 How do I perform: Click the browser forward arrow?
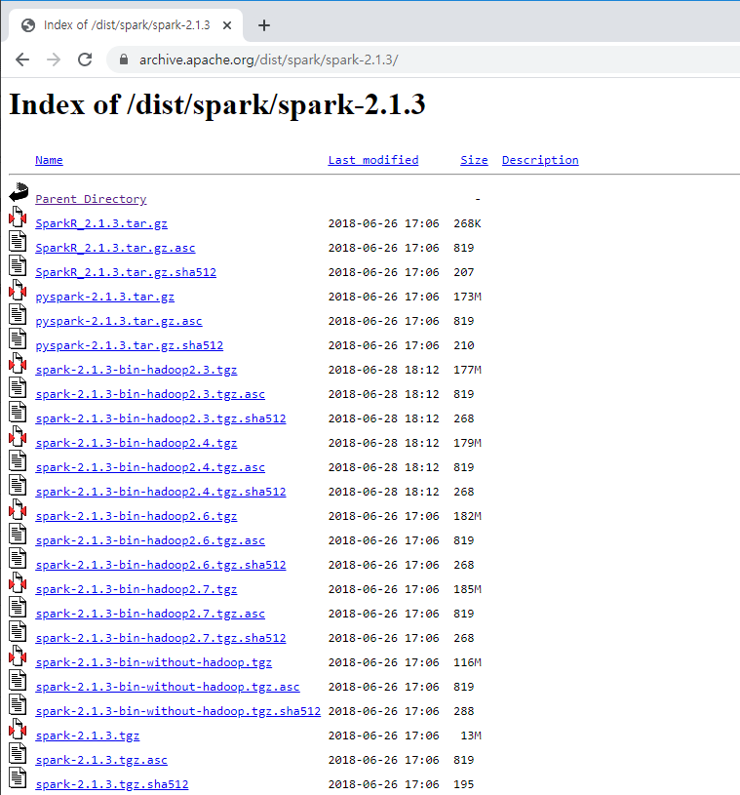pyautogui.click(x=54, y=60)
